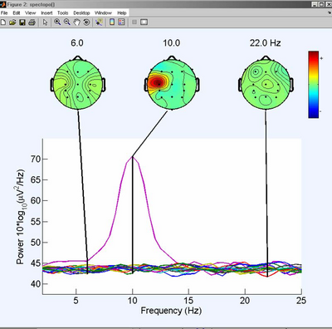332x329 pixels.
Task: Click the "20" x-axis tick label
Action: point(245,301)
